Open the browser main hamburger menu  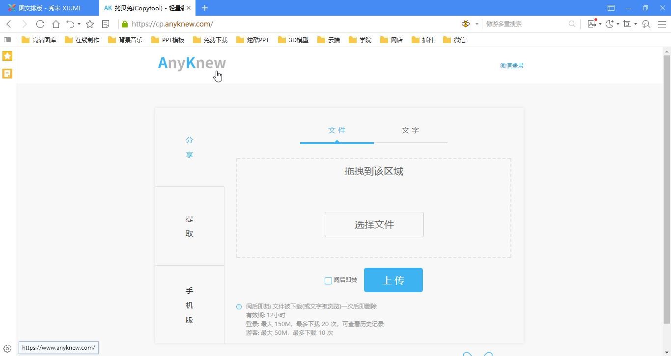click(662, 24)
